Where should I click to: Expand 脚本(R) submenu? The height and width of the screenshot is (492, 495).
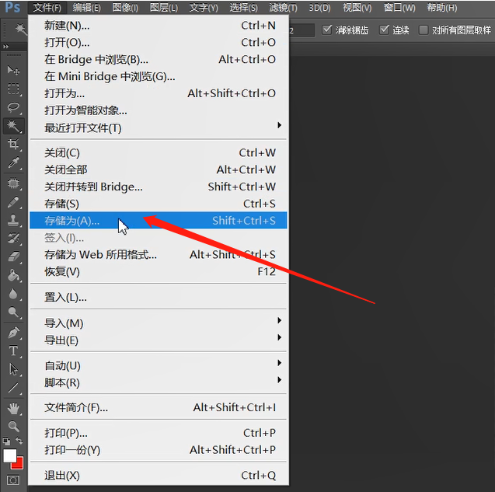pyautogui.click(x=158, y=382)
